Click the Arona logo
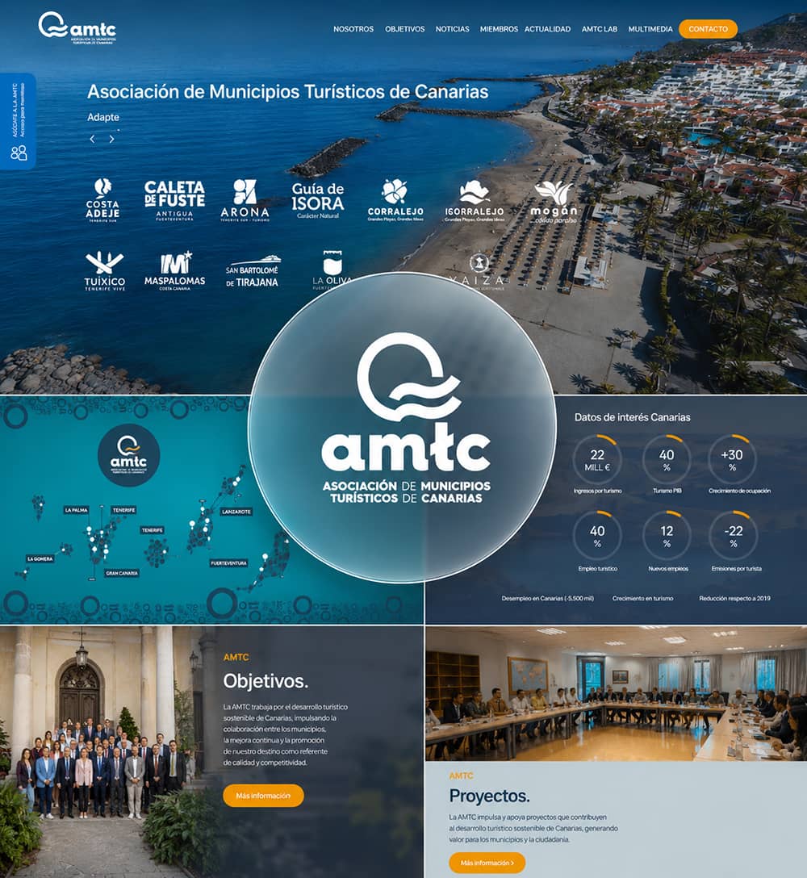This screenshot has width=807, height=878. tap(245, 200)
